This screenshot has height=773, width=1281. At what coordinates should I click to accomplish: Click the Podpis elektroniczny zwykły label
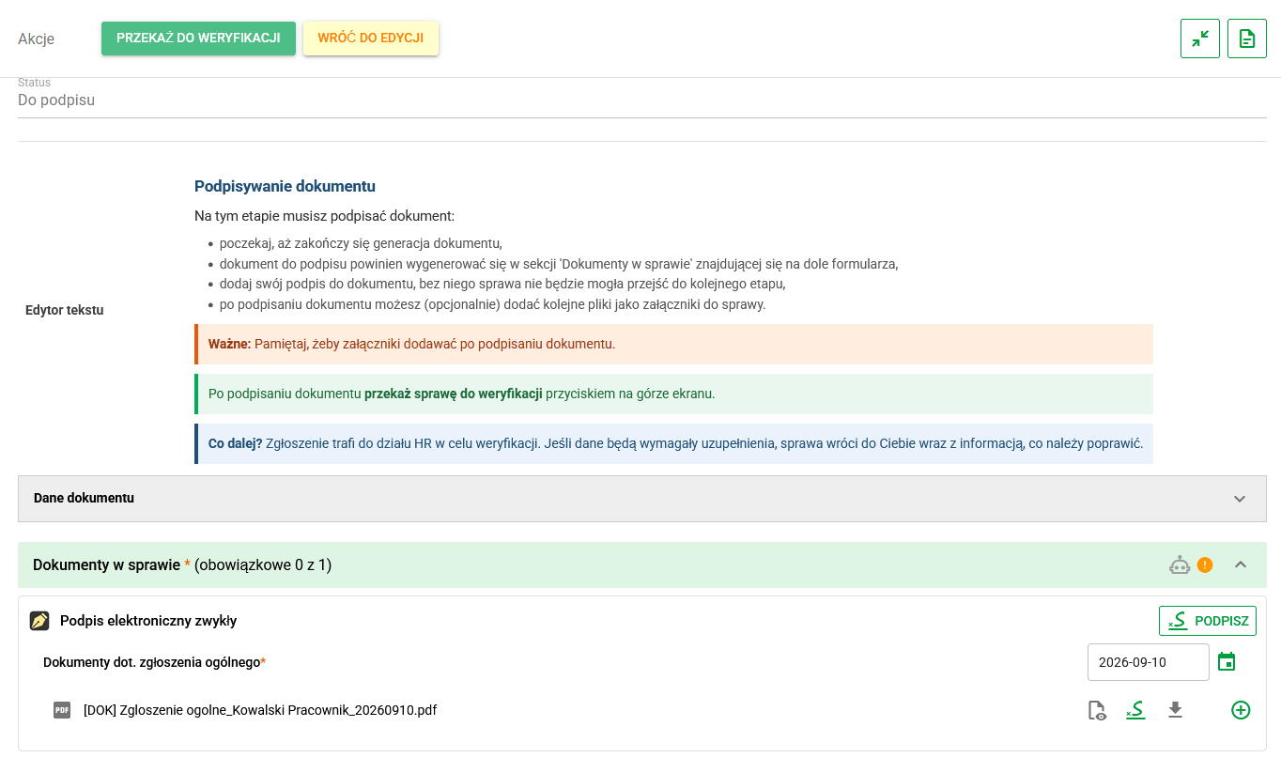coord(148,621)
